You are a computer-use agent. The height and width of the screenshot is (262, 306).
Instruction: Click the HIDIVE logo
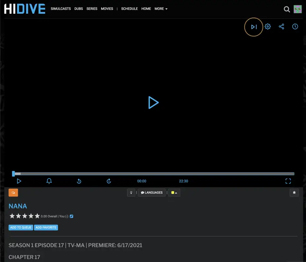point(25,9)
